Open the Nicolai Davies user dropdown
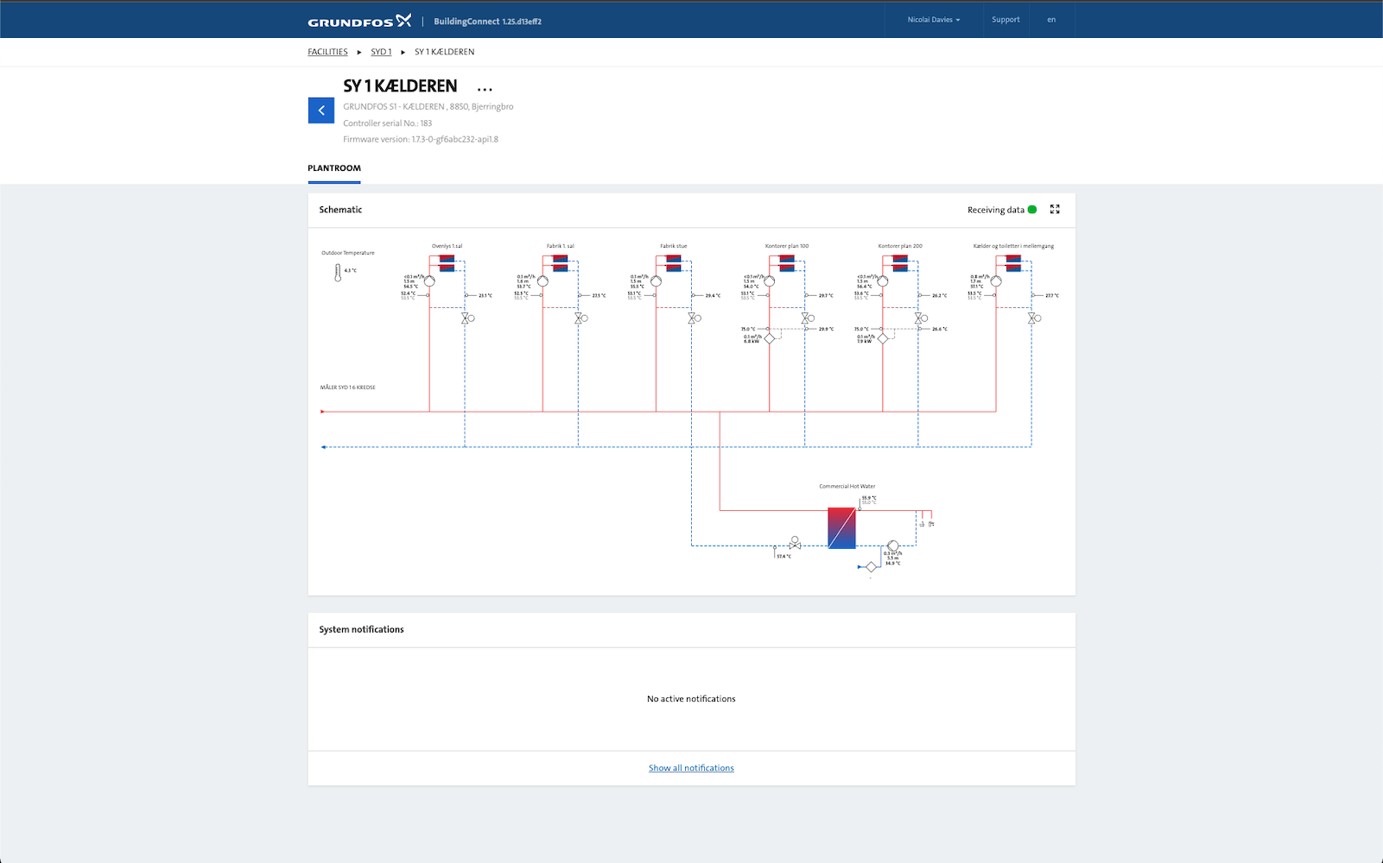 click(933, 20)
